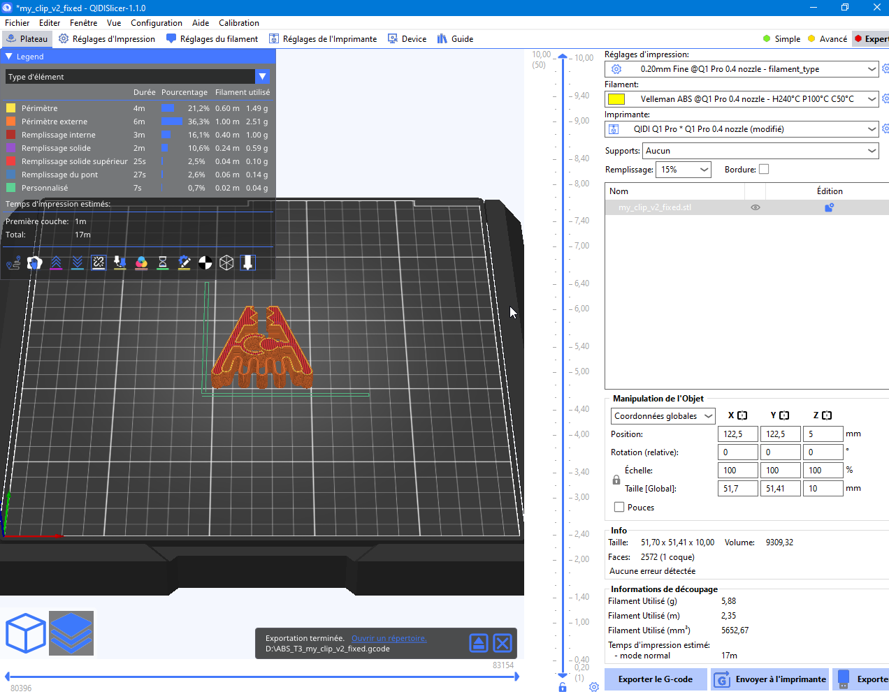The image size is (889, 694).
Task: Close the export finished notification
Action: (503, 643)
